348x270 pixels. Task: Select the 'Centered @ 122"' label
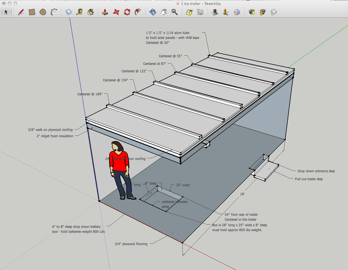[134, 71]
